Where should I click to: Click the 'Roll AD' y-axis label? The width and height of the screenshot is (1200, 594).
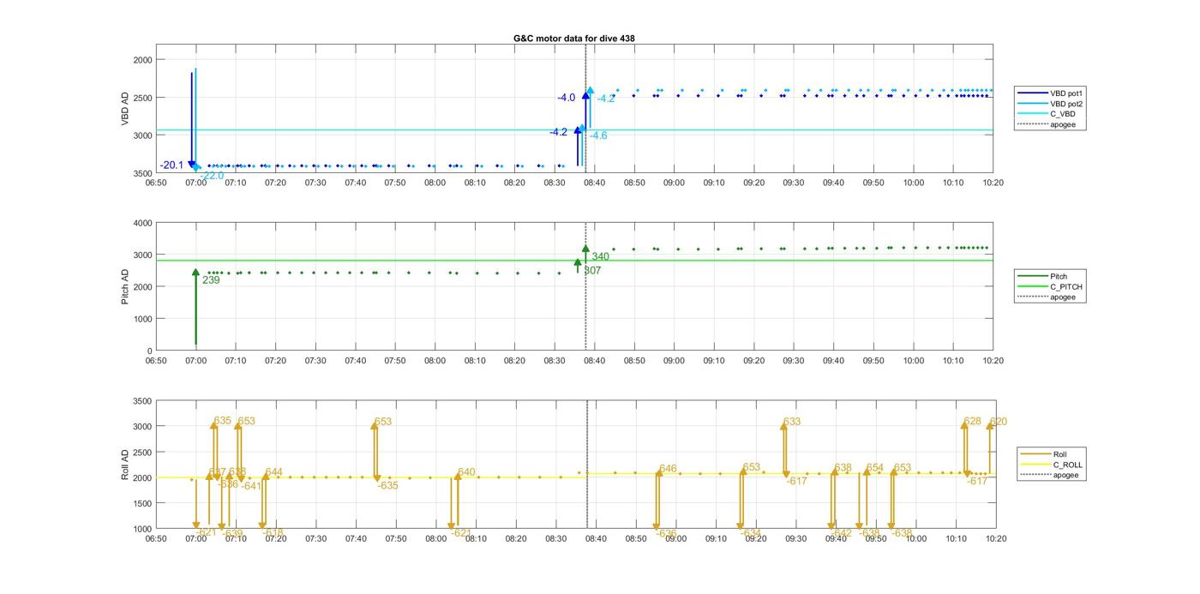pyautogui.click(x=125, y=465)
